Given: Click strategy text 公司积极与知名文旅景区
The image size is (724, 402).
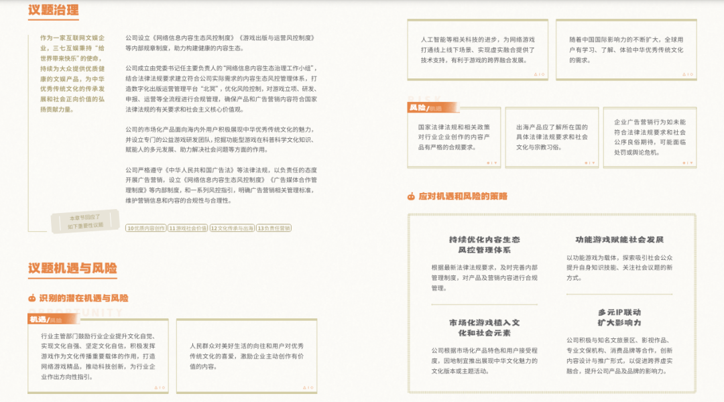Looking at the screenshot, I should tap(619, 356).
